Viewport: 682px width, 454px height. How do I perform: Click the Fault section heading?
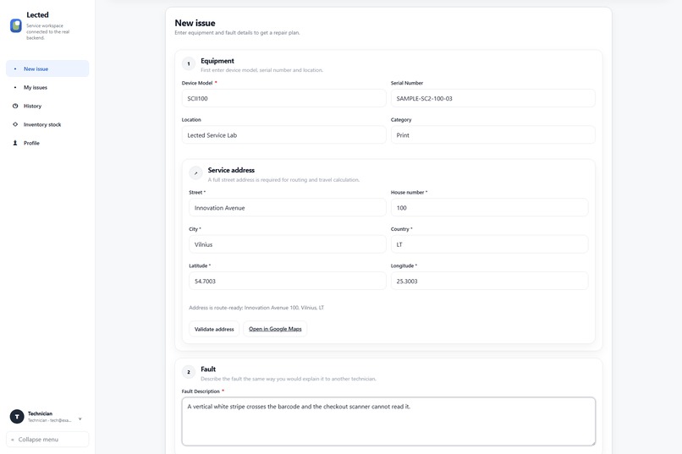(x=208, y=369)
